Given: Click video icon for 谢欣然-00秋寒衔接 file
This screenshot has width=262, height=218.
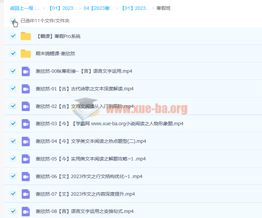Looking at the screenshot, I should click(26, 71).
